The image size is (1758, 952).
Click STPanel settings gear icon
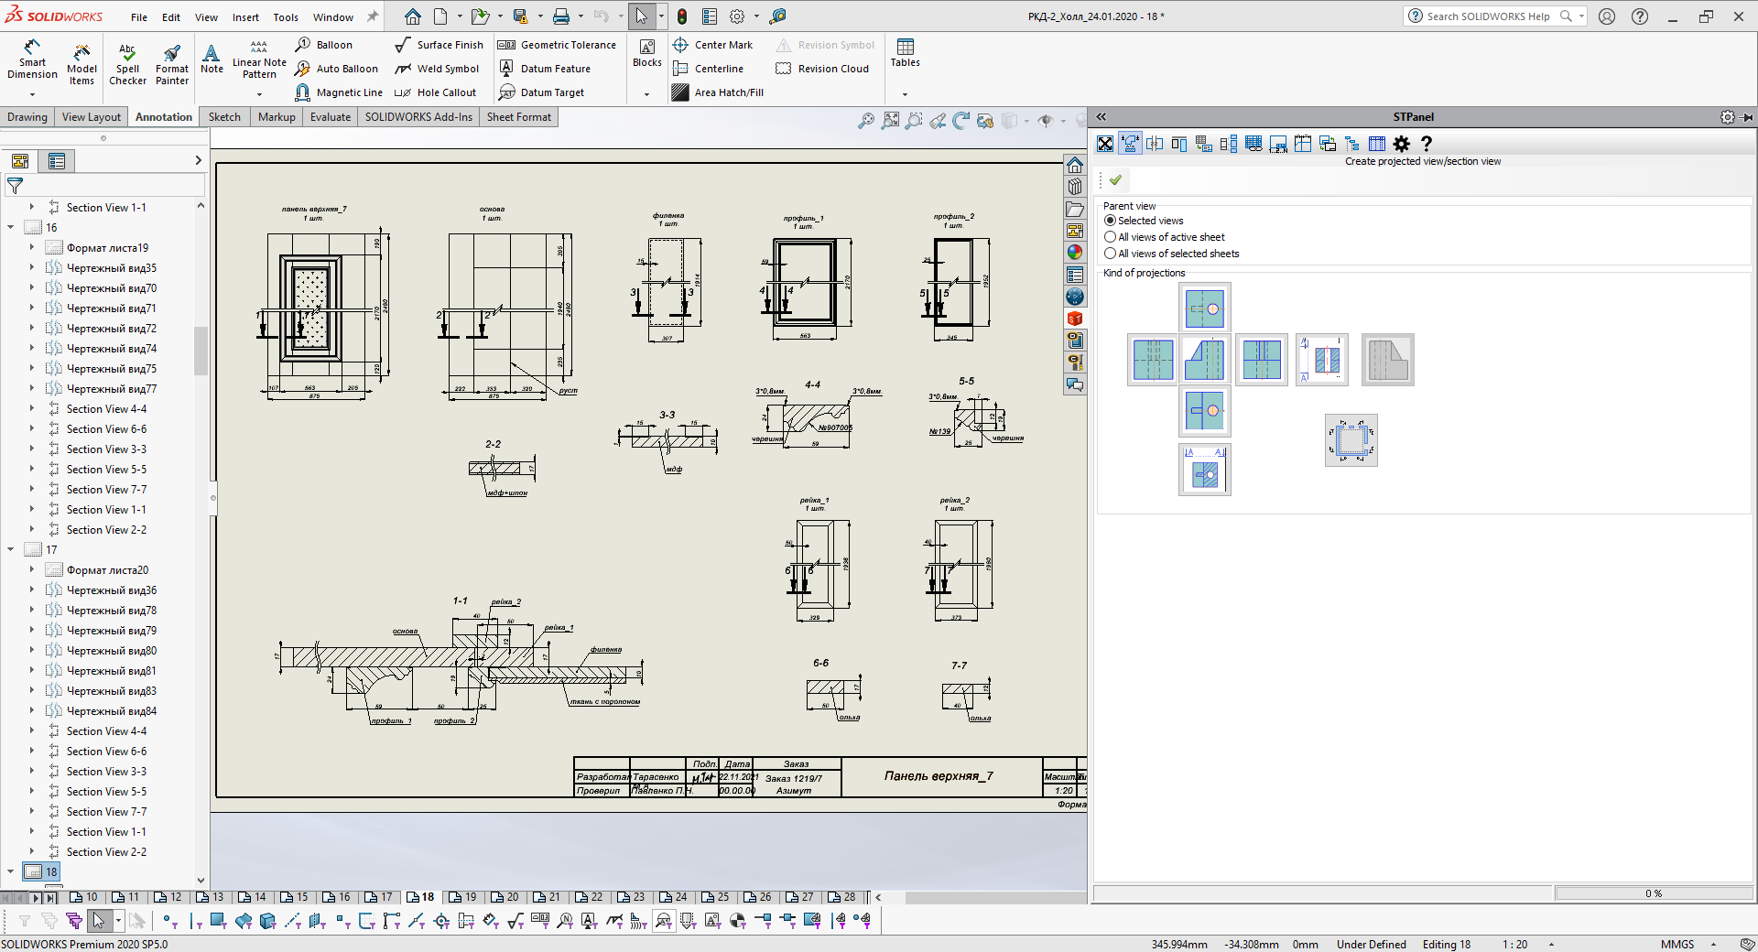[1401, 144]
